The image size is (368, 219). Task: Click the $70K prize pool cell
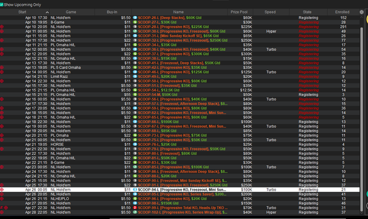248,208
